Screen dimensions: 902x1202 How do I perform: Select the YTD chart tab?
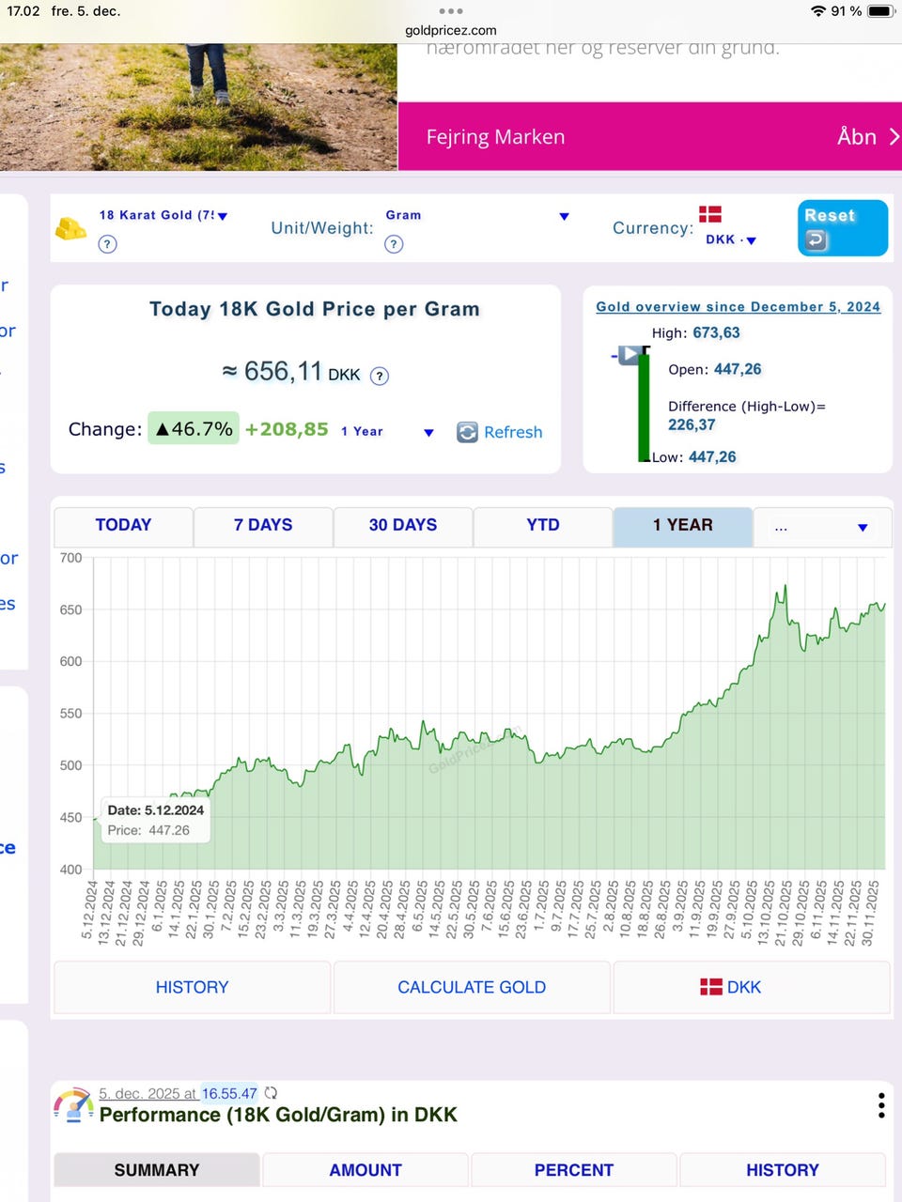542,525
